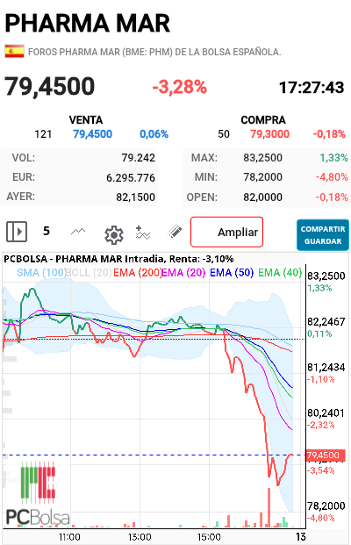This screenshot has height=545, width=351.
Task: Click the 79,3000 buy price
Action: click(x=269, y=134)
